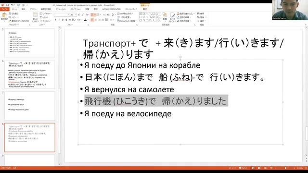
Task: Open the slide Layout dropdown
Action: [46, 13]
